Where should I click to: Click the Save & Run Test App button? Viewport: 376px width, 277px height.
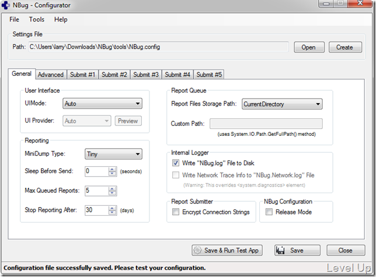tap(227, 250)
